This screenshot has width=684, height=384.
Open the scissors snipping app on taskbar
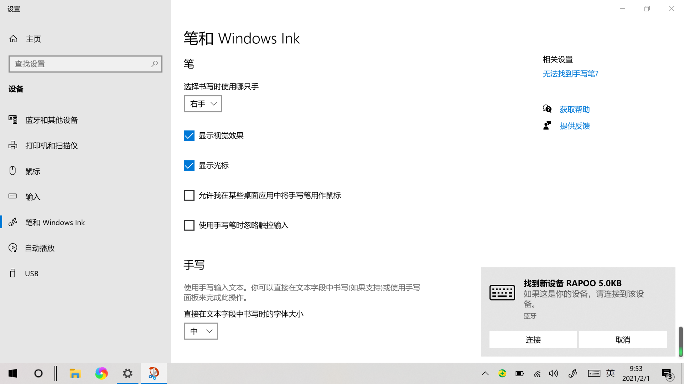[x=154, y=373]
